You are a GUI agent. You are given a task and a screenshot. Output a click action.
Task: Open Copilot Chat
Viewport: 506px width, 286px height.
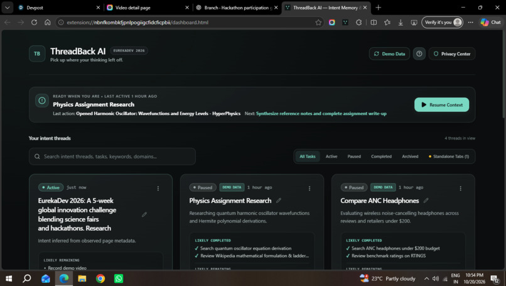[490, 22]
